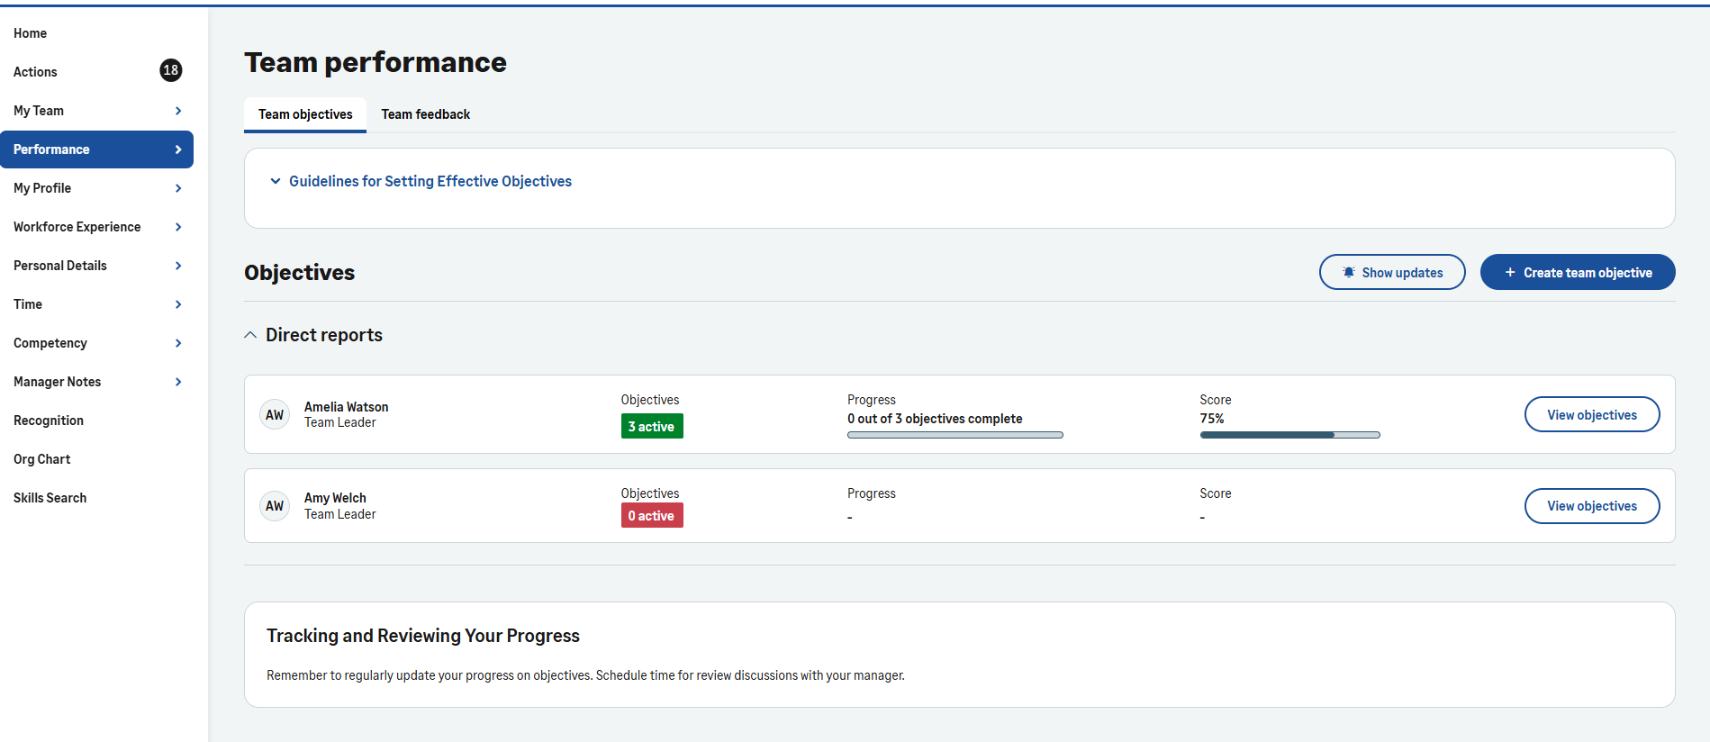This screenshot has height=742, width=1710.
Task: Expand My Team menu with chevron arrow
Action: (x=178, y=111)
